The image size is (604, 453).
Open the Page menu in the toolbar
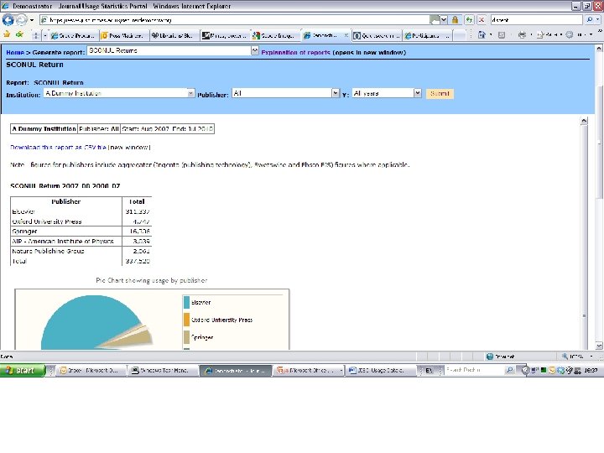[549, 35]
